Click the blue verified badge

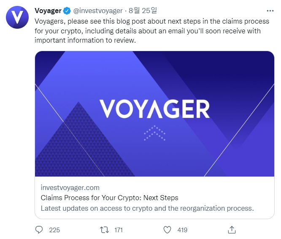coord(67,11)
